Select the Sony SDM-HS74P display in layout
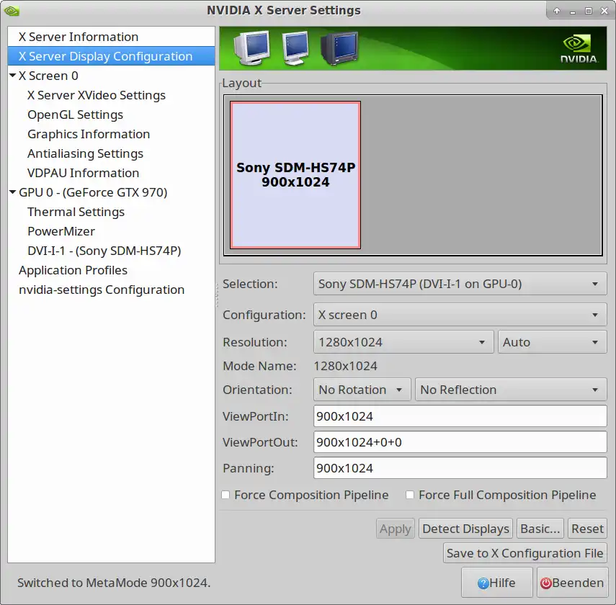Screen dimensions: 616x605 point(295,175)
